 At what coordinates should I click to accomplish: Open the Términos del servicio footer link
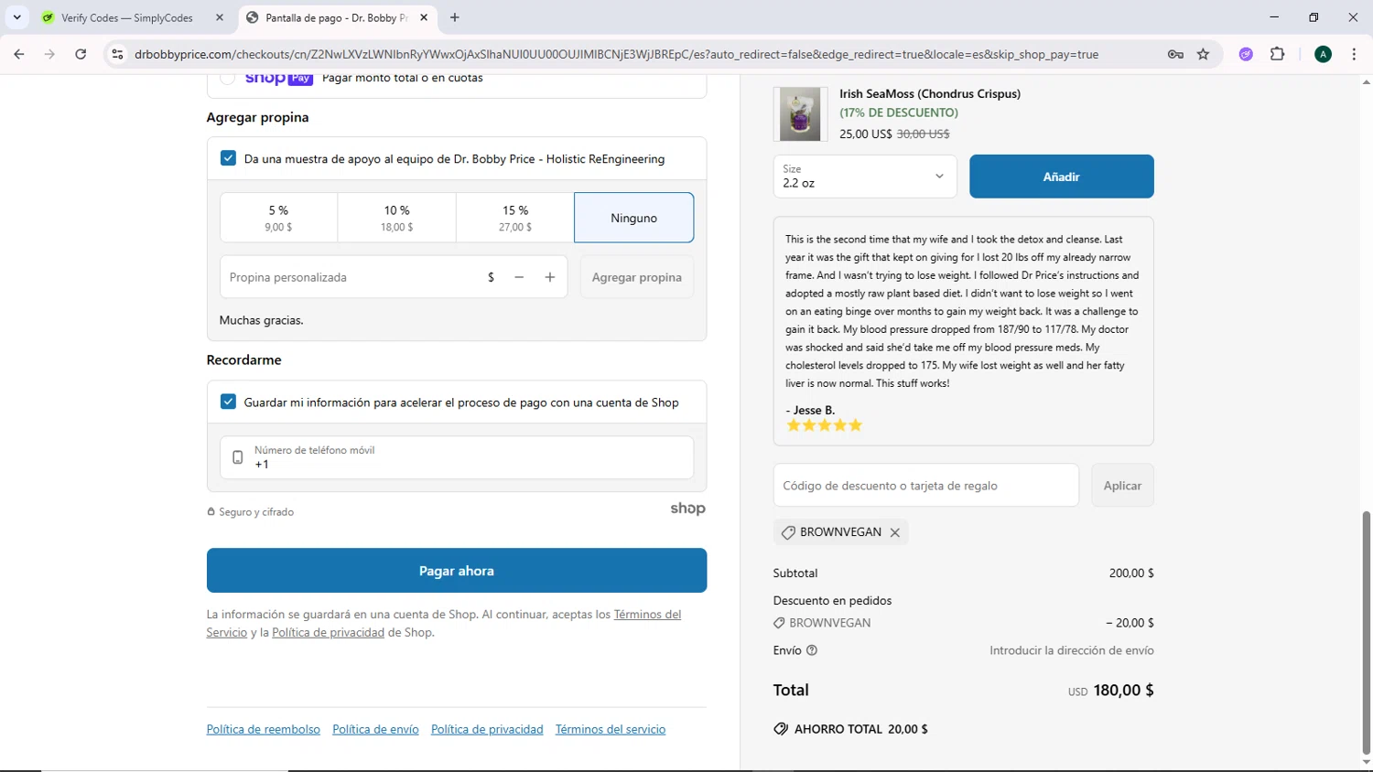pyautogui.click(x=611, y=730)
